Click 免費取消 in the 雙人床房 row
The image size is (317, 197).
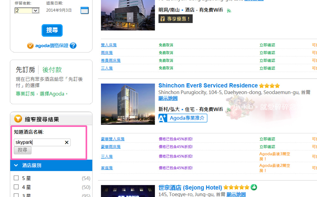pyautogui.click(x=166, y=45)
